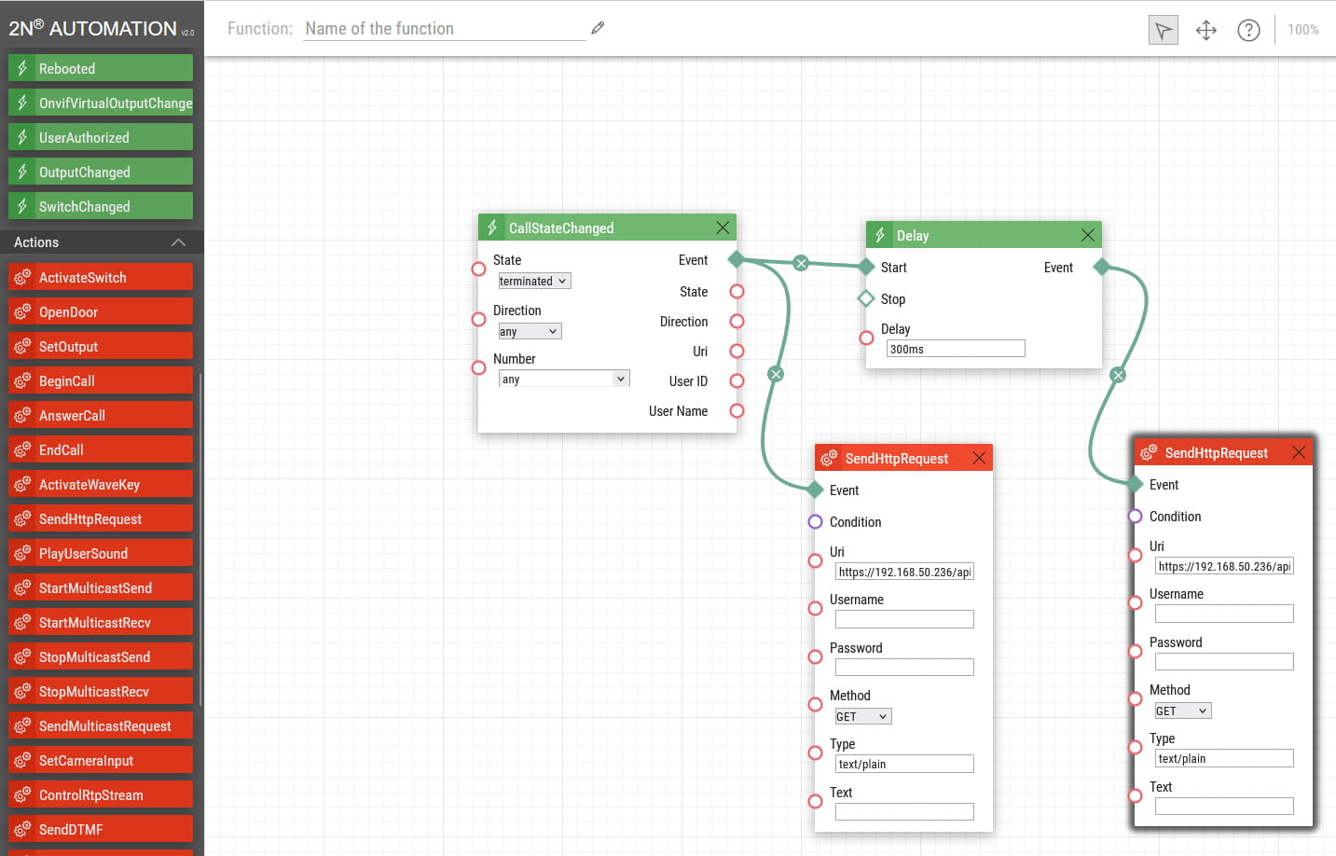
Task: Close the selected SendHttpRequest block on the right
Action: pyautogui.click(x=1299, y=452)
